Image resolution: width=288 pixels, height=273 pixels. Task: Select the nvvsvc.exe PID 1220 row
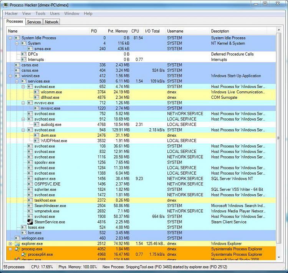(141, 108)
